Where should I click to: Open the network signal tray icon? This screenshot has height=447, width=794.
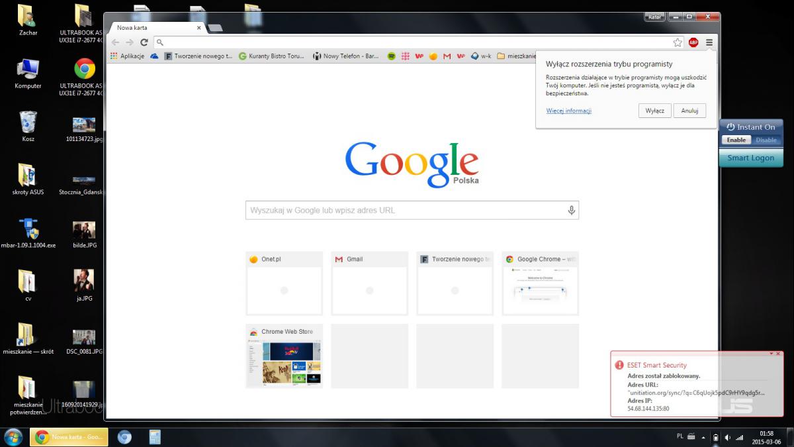point(740,438)
